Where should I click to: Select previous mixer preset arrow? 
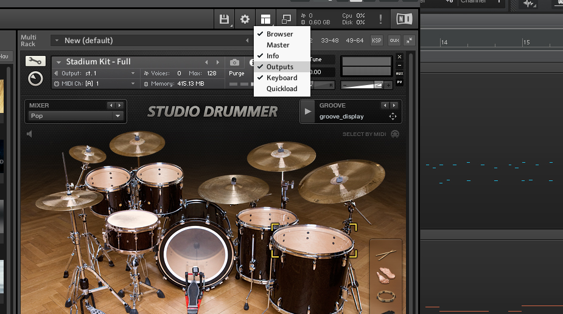[111, 106]
